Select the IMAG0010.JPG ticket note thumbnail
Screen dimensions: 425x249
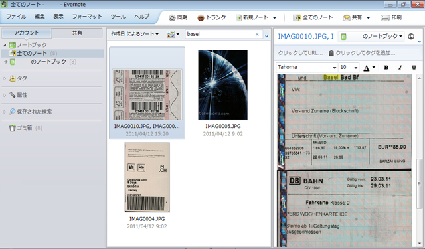point(147,94)
